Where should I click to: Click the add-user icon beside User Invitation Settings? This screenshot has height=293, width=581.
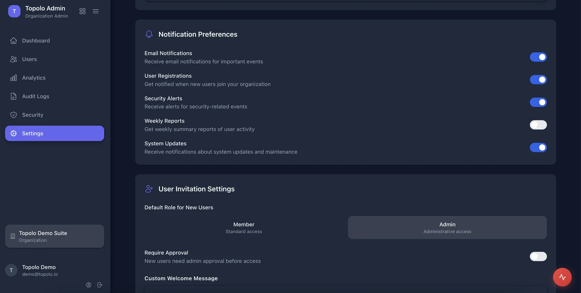tap(149, 189)
